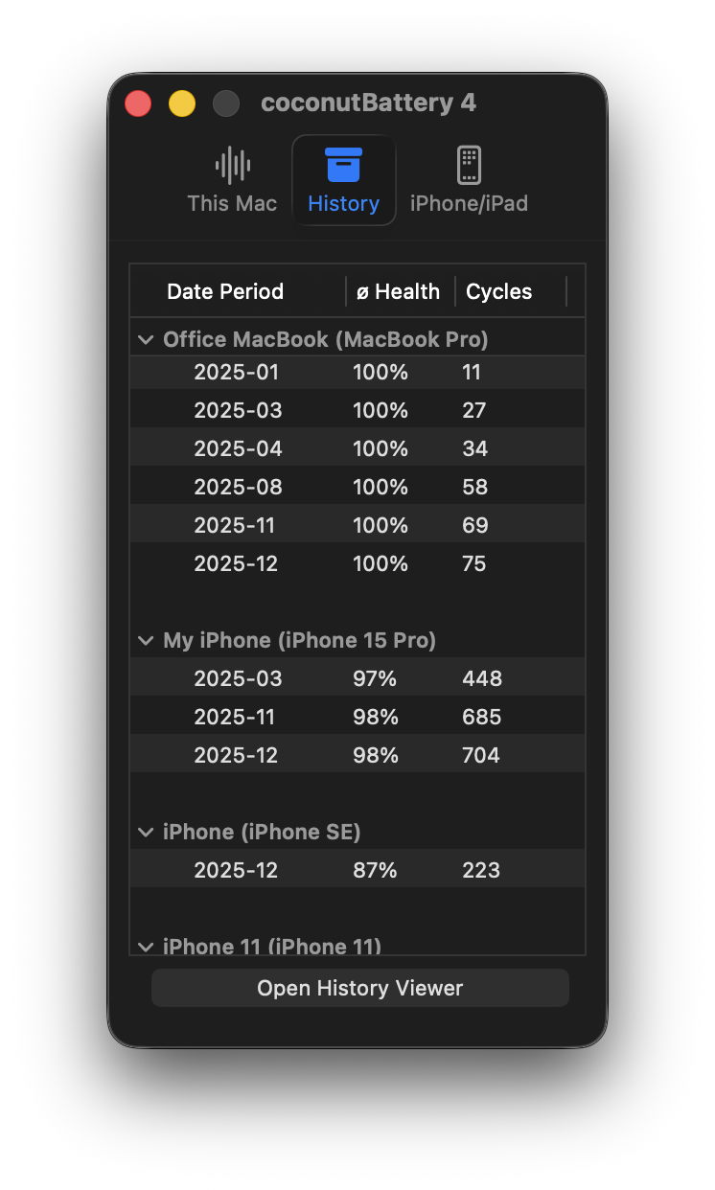This screenshot has width=715, height=1190.
Task: Select the 2025-11 row with 685 cycles
Action: pos(357,717)
